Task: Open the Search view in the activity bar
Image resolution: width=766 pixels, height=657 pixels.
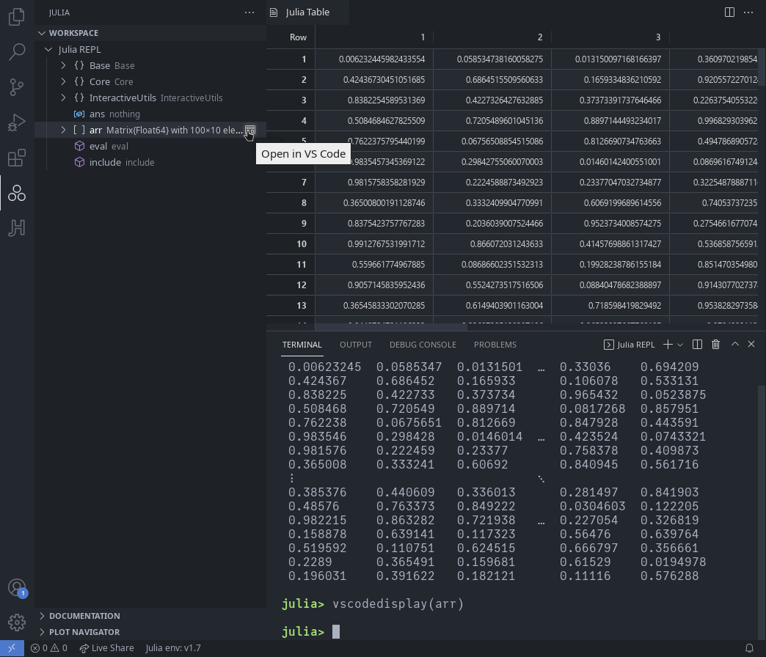Action: coord(16,51)
